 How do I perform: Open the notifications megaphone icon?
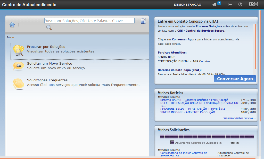214,5
